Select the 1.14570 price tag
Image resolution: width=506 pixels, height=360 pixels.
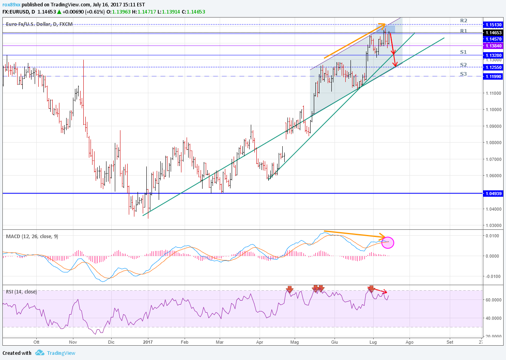pos(493,39)
